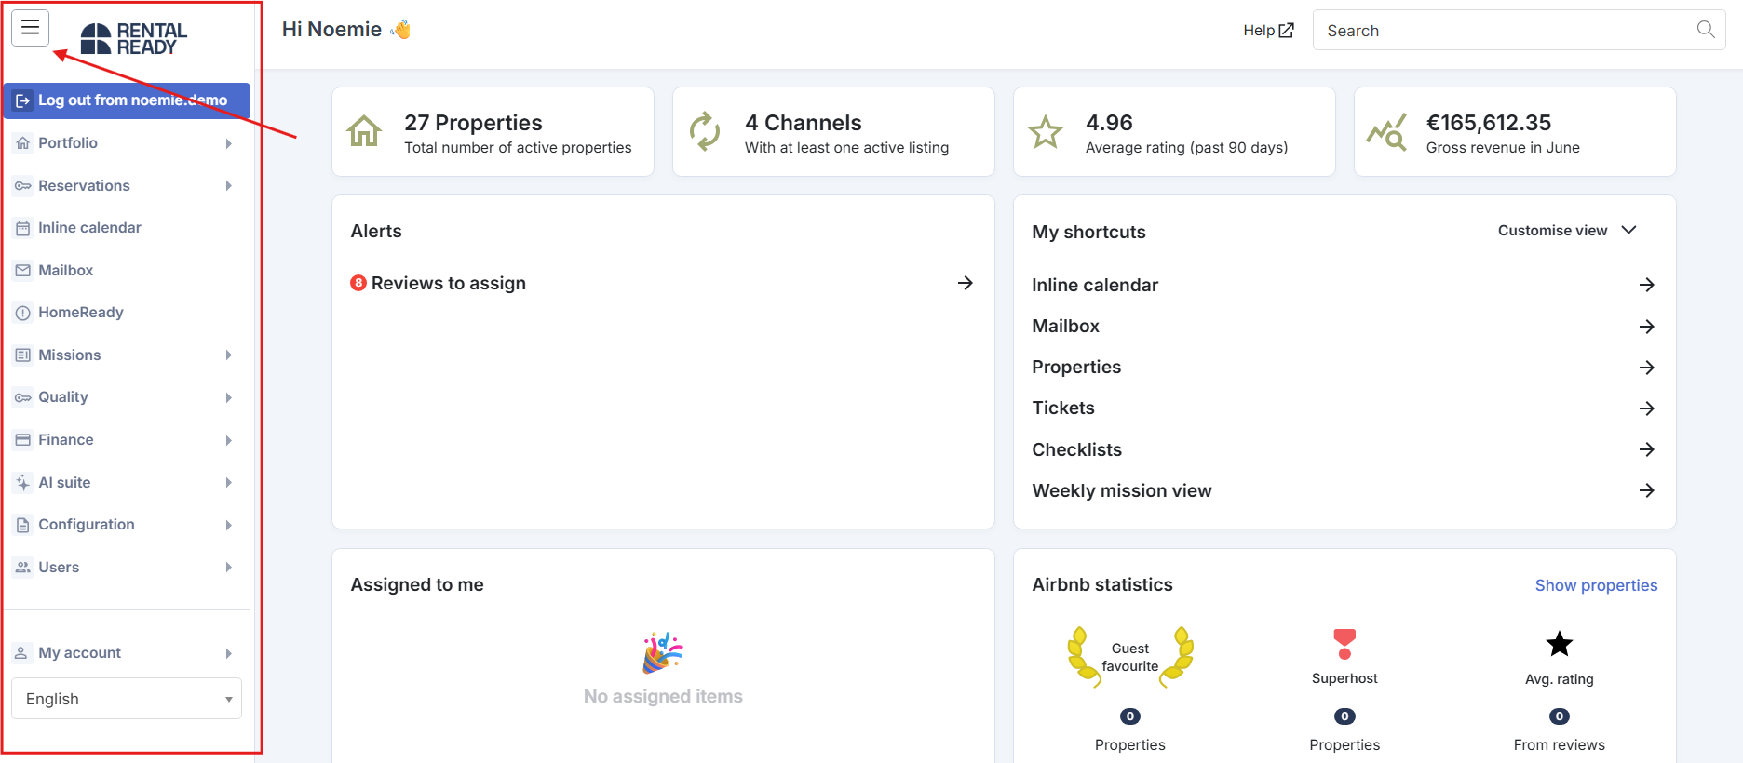This screenshot has width=1743, height=763.
Task: Expand the Users submenu arrow
Action: 229,568
